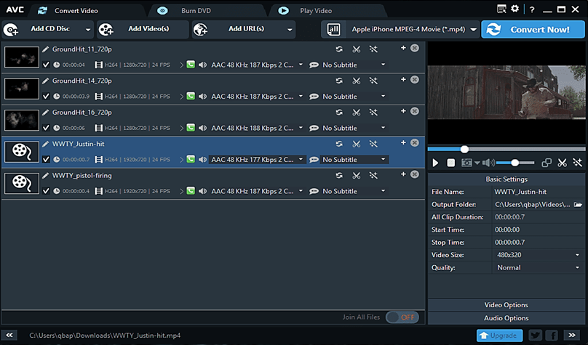Uncheck the GroundHit_11_720p checkbox
The height and width of the screenshot is (345, 588).
pyautogui.click(x=46, y=65)
